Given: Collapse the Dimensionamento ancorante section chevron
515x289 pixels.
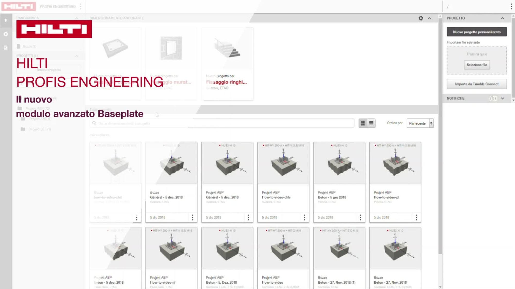Looking at the screenshot, I should click(430, 18).
